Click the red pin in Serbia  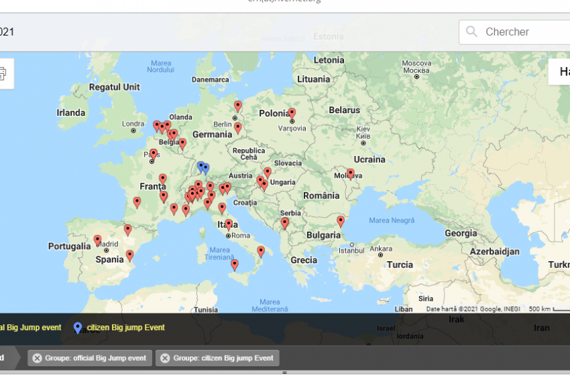point(285,223)
